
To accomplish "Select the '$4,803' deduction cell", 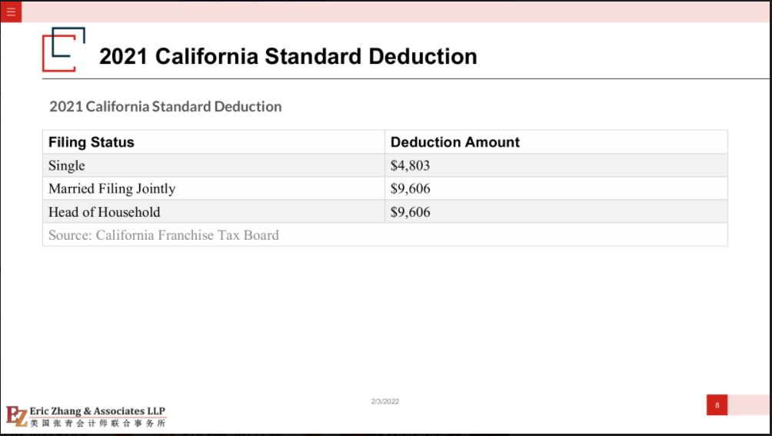I will (557, 165).
